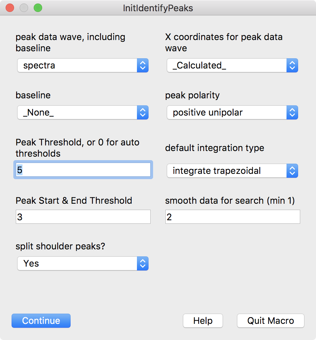This screenshot has height=340, width=316.
Task: Open the integrate trapezoidal integration type dropdown
Action: (x=232, y=171)
